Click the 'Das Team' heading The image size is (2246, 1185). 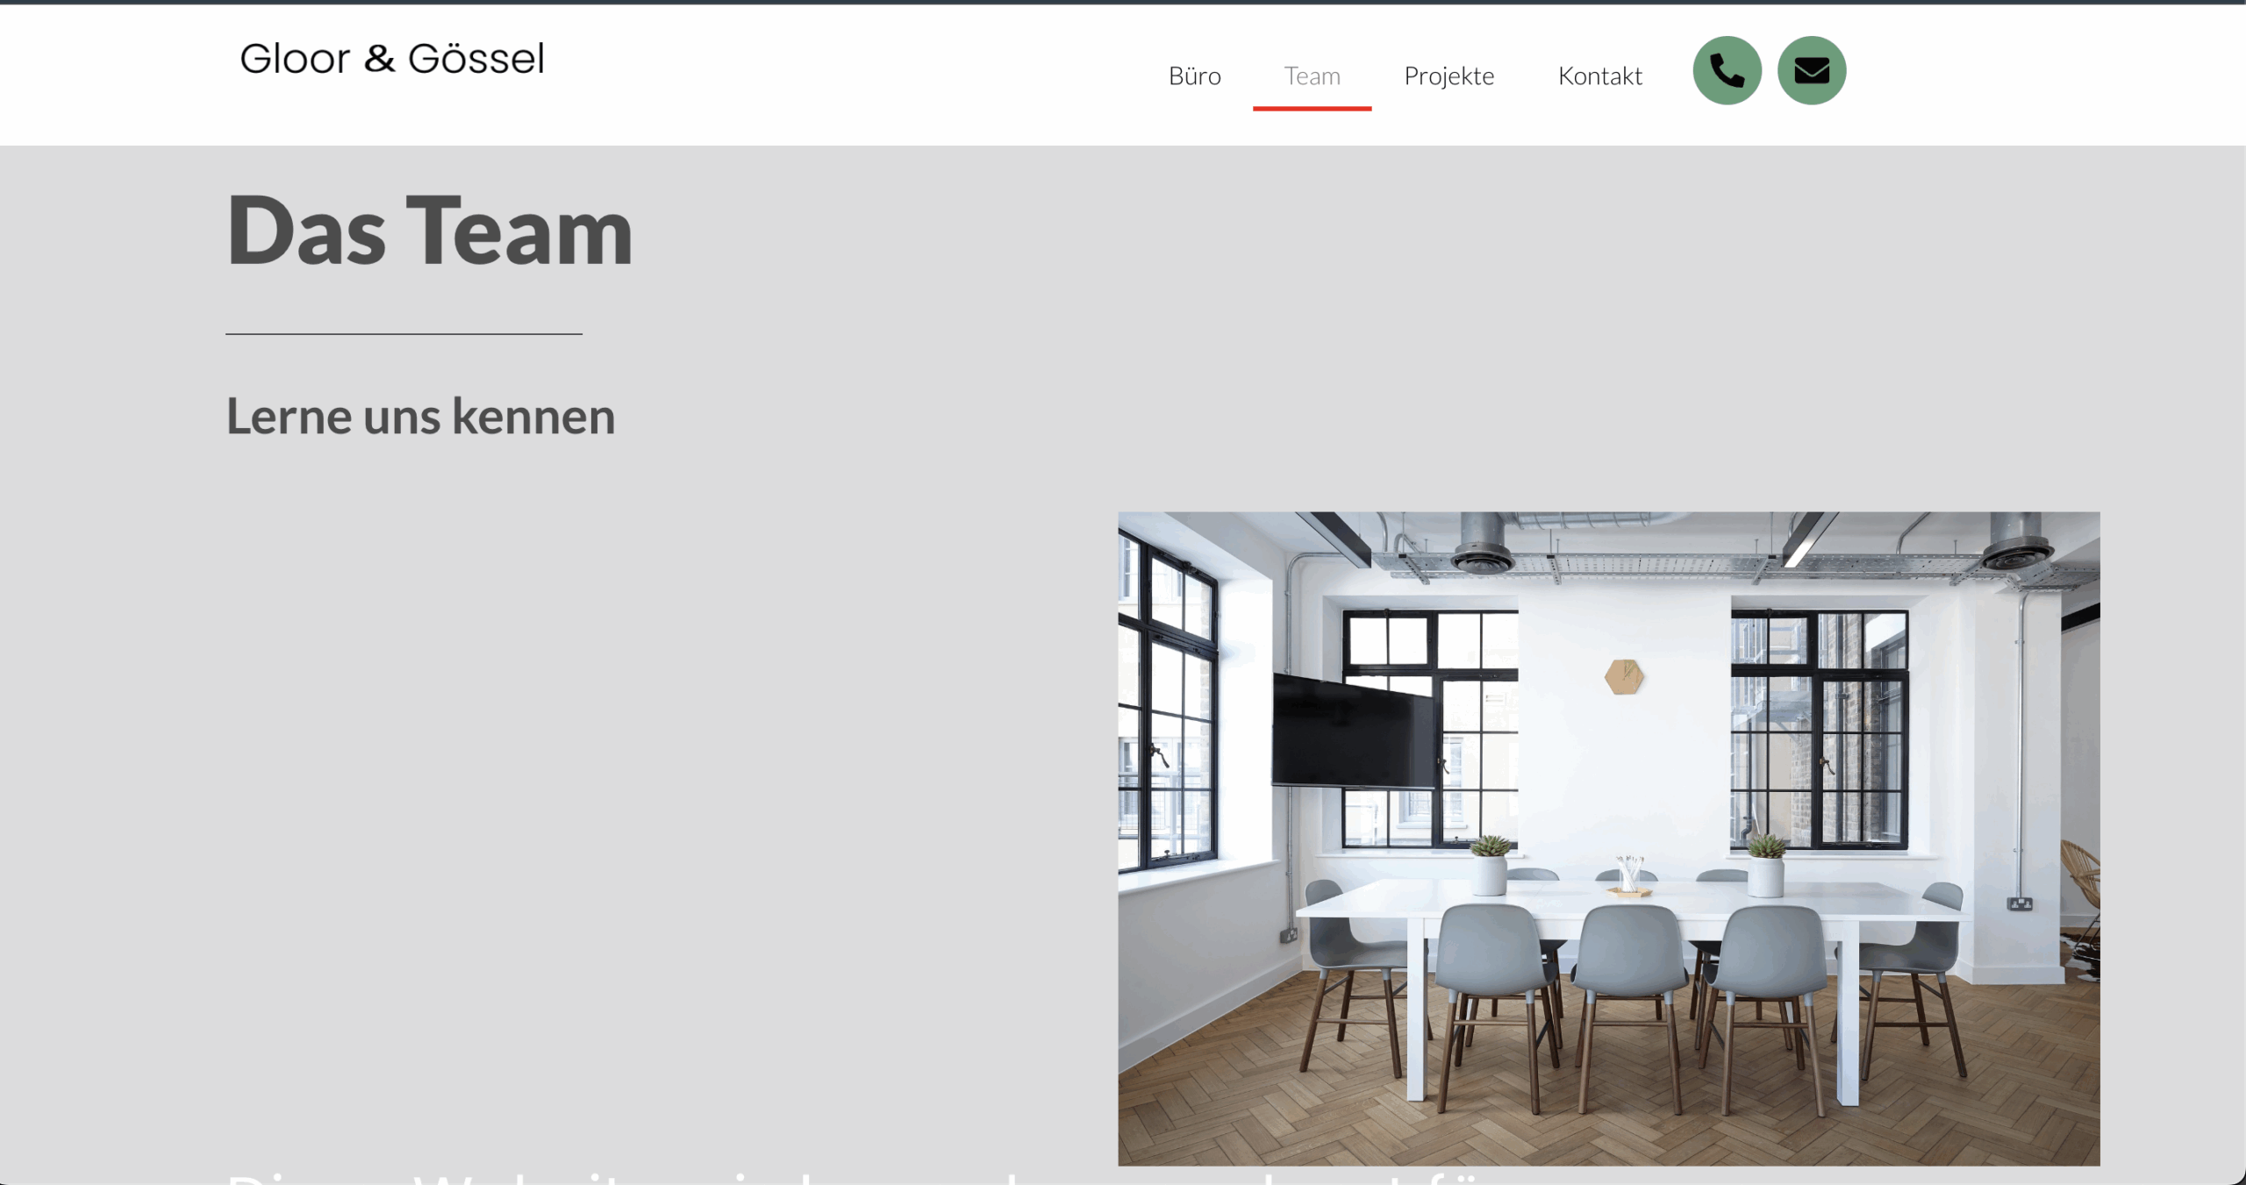click(429, 230)
